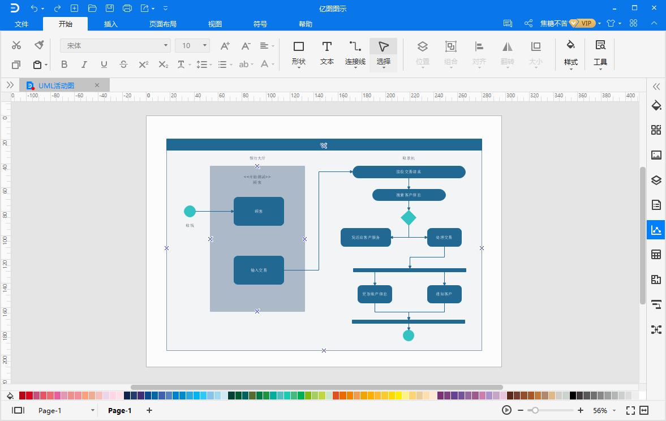Open the 工具 tools button

(600, 53)
